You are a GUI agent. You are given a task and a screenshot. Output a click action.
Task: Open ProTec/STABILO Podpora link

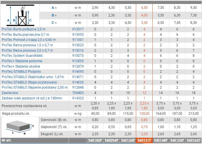point(21,72)
